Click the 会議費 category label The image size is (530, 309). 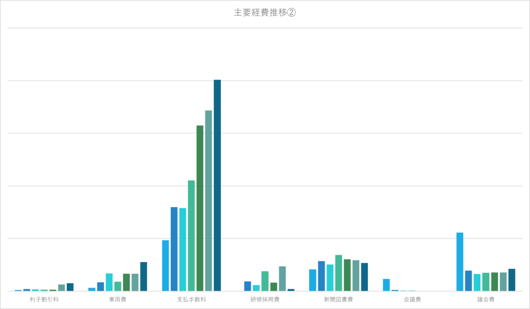point(412,299)
